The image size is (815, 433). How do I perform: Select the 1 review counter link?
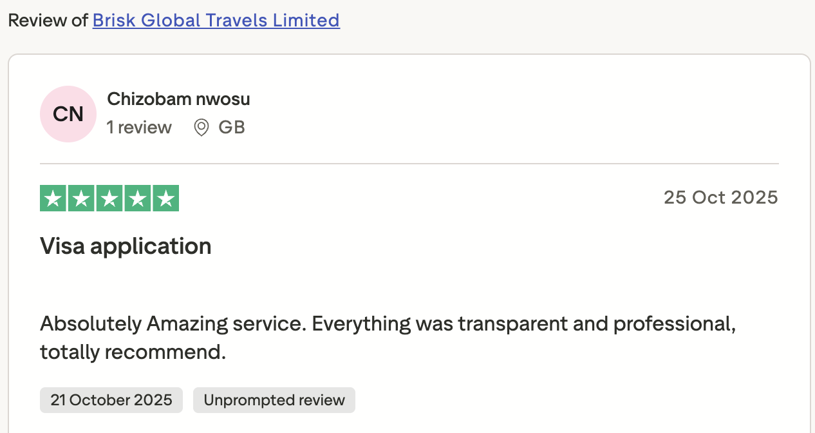(139, 127)
